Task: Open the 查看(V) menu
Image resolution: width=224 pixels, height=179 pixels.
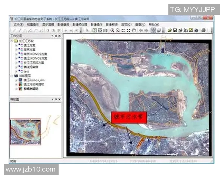Action: coord(140,25)
